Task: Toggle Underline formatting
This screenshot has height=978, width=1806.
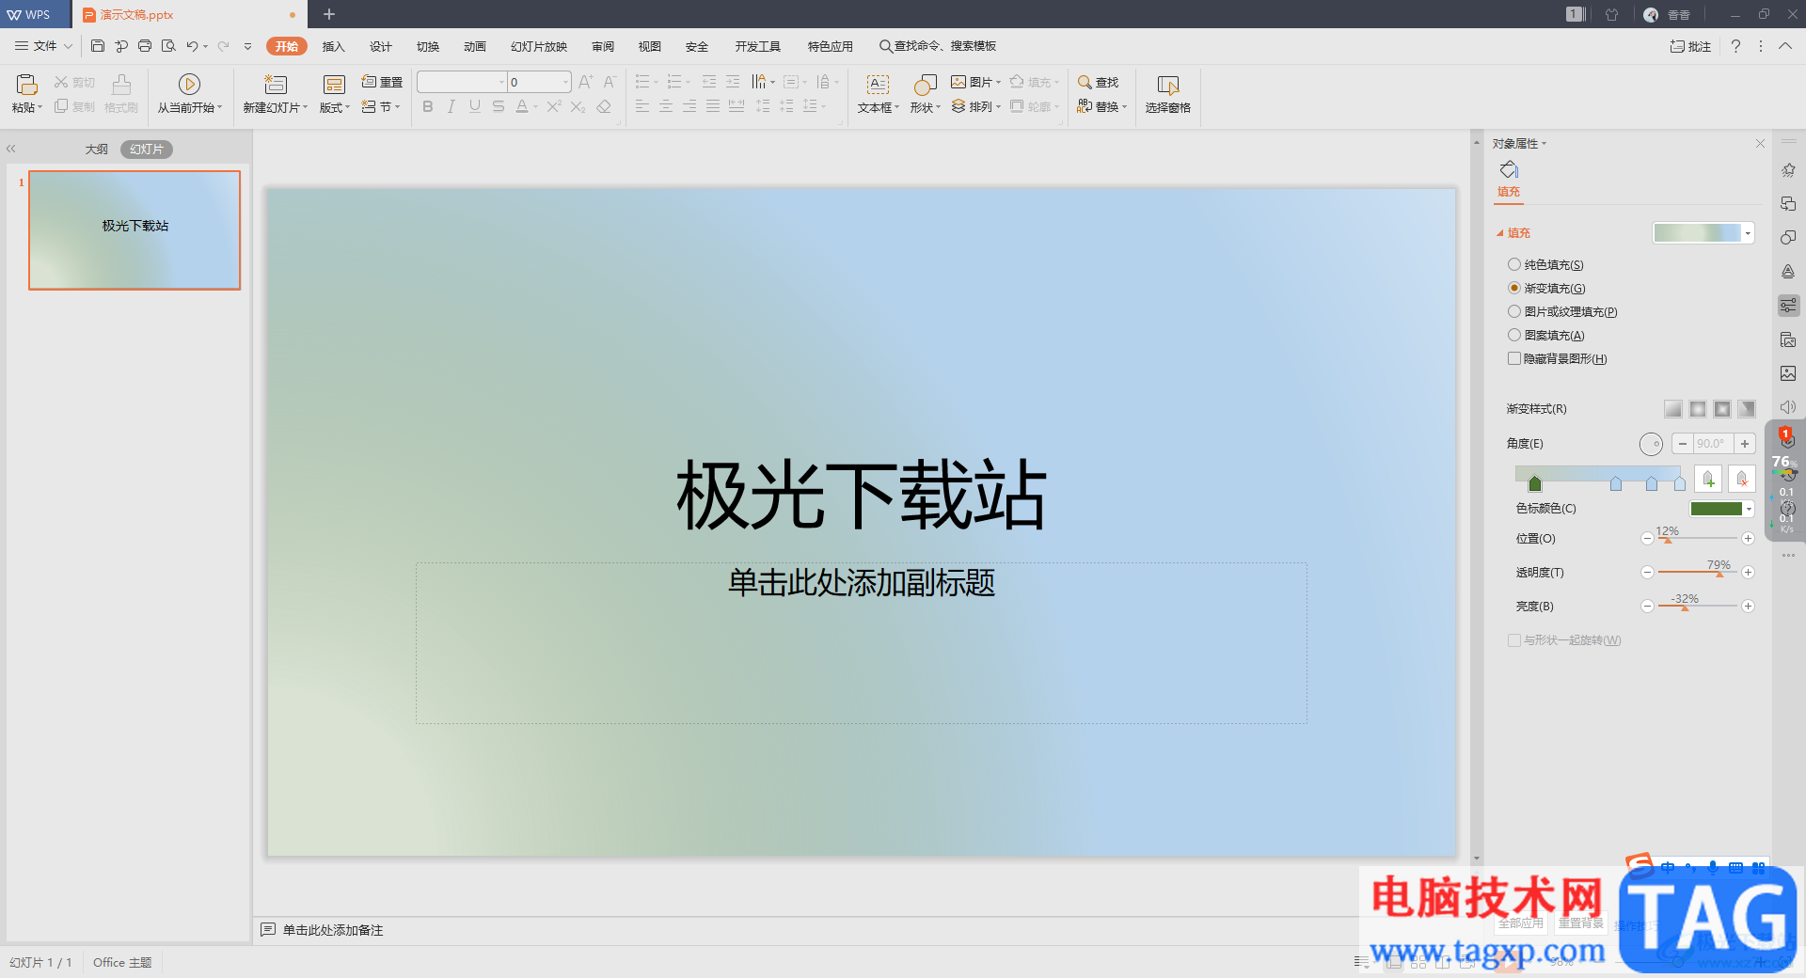Action: [x=475, y=106]
